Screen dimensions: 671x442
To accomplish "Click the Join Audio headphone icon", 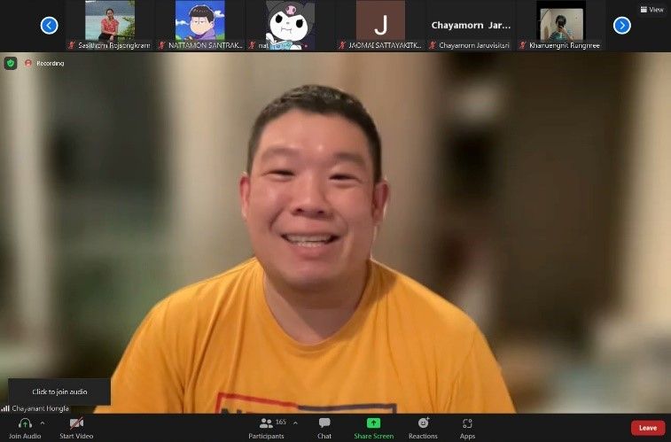I will (x=25, y=423).
